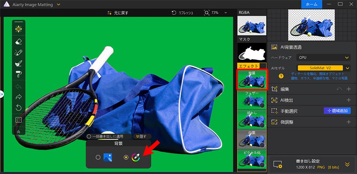Click the 隠す hide button
Image resolution: width=357 pixels, height=174 pixels.
pyautogui.click(x=142, y=136)
